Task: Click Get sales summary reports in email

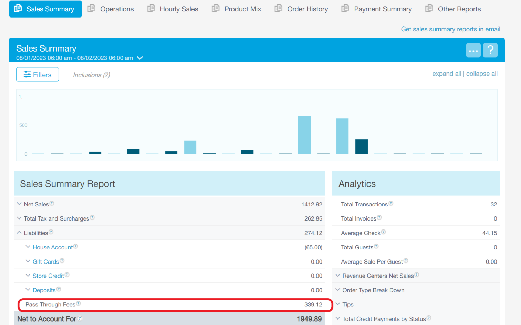Action: tap(450, 29)
